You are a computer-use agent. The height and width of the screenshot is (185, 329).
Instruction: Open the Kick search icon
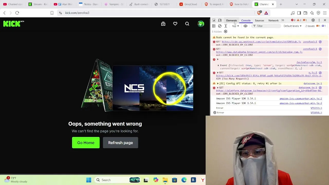point(187,24)
